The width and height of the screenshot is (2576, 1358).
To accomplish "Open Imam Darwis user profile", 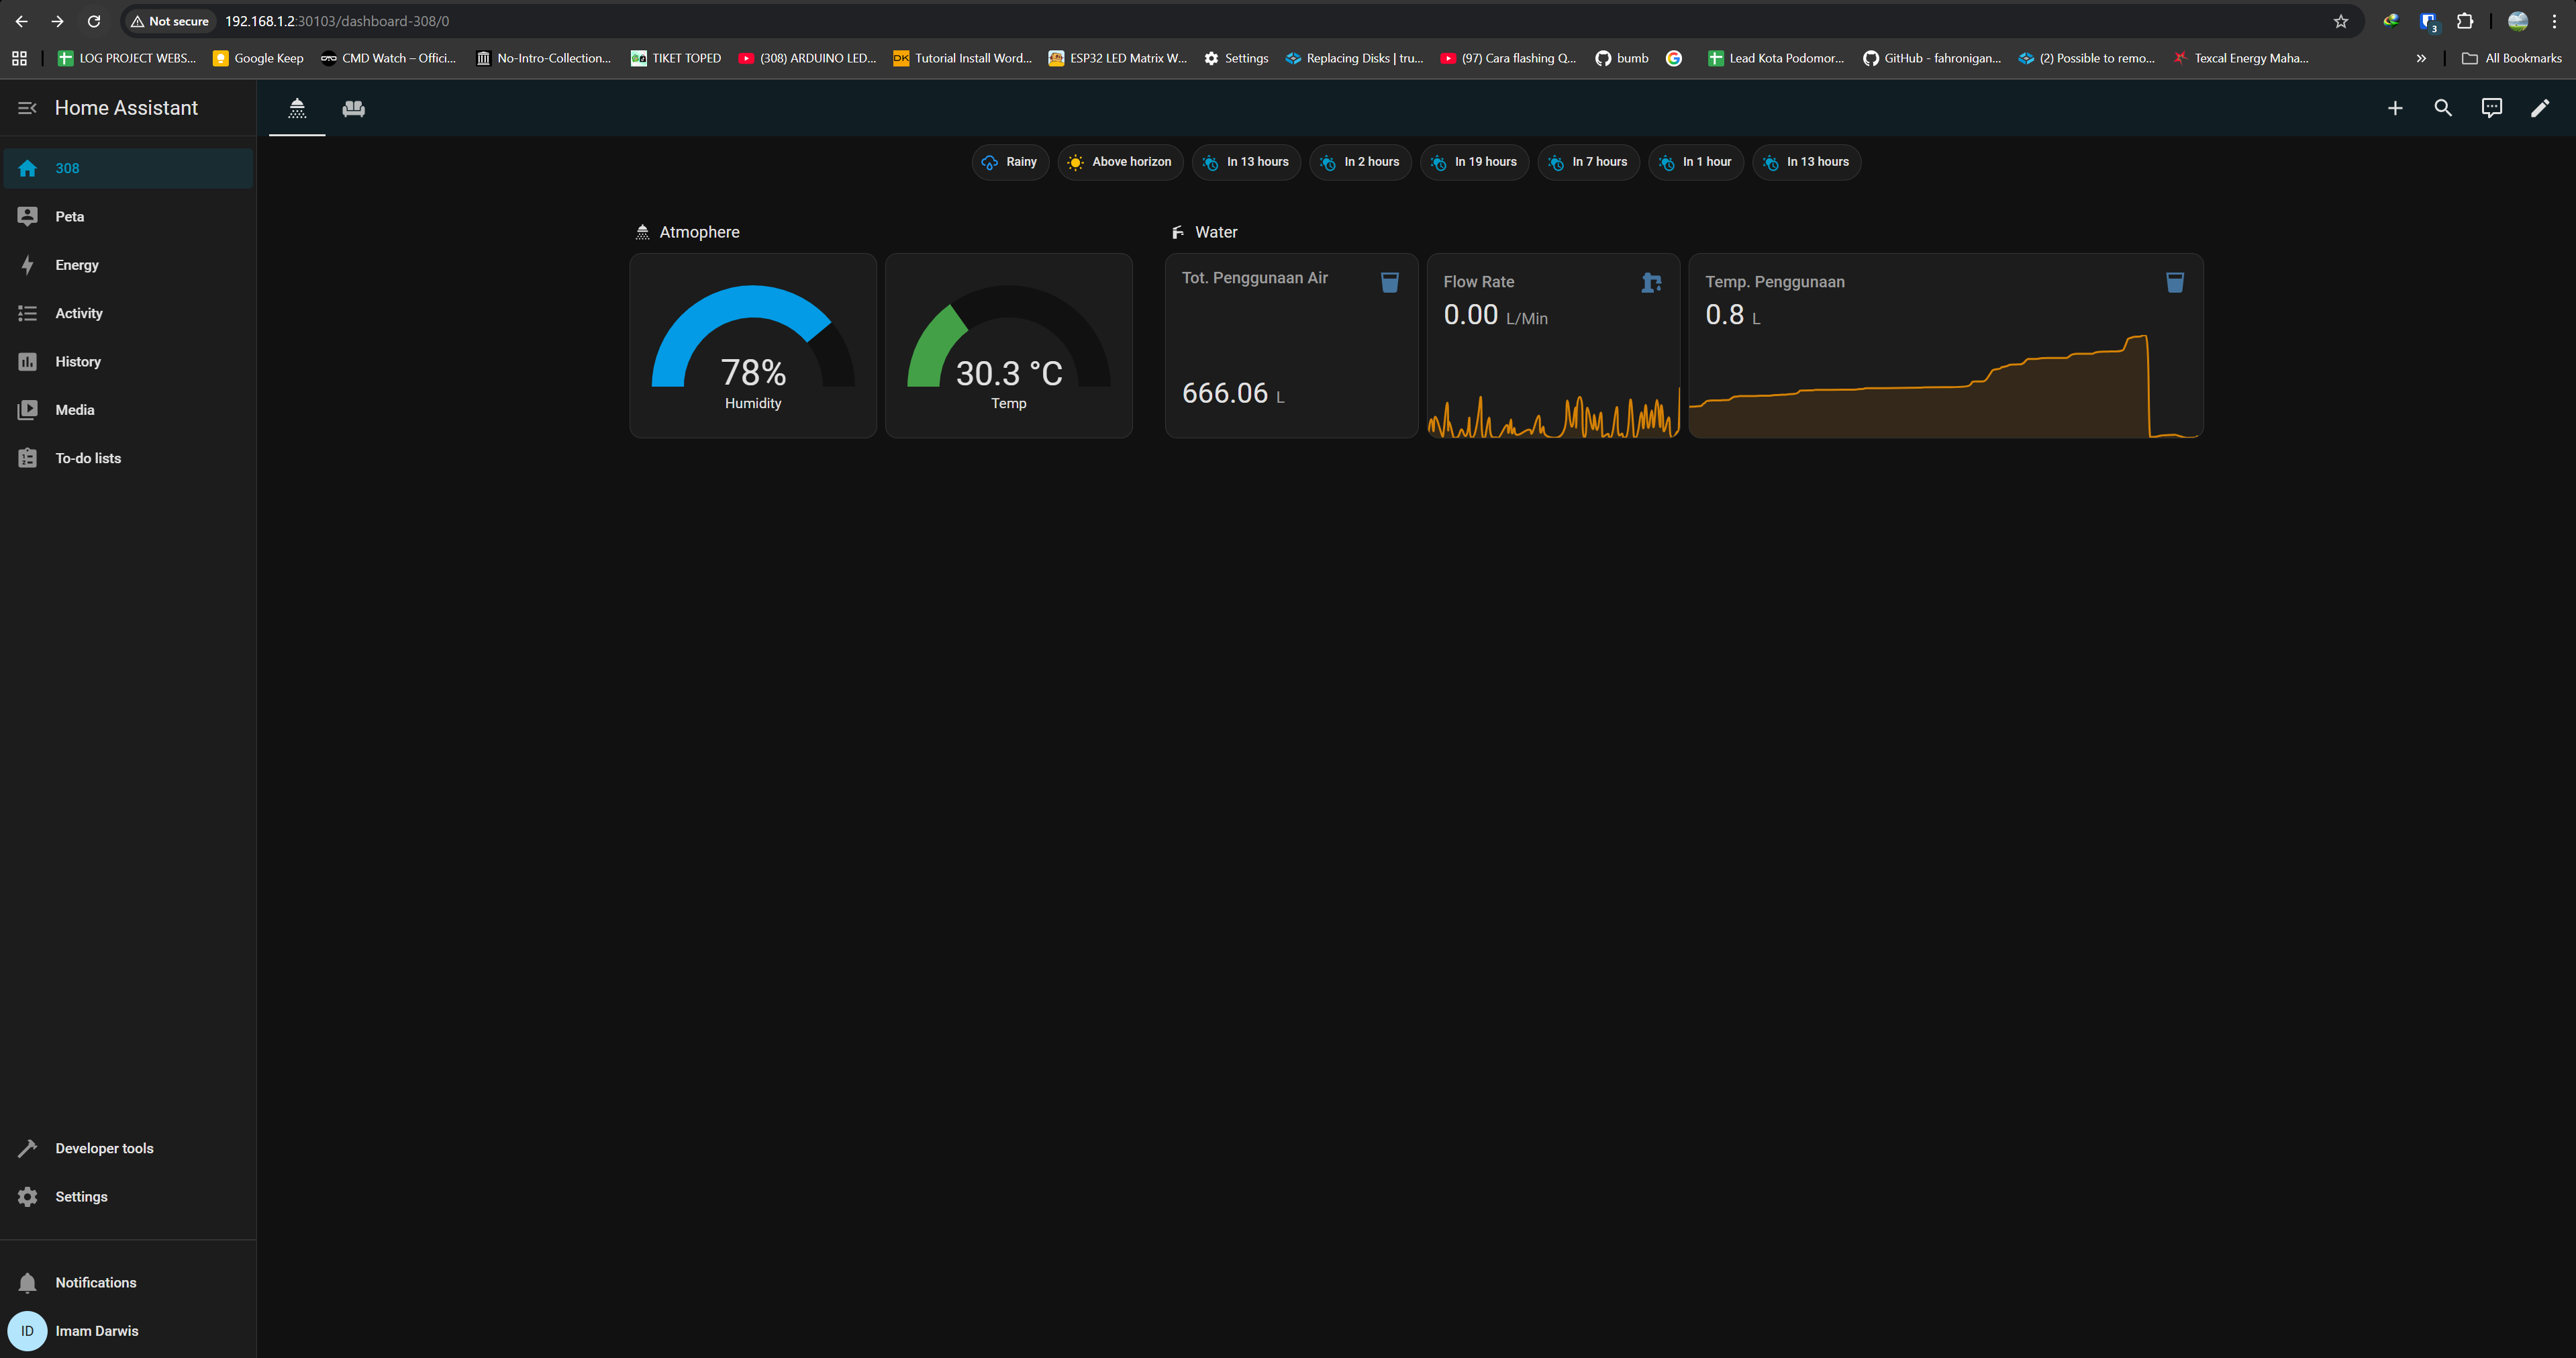I will point(96,1331).
